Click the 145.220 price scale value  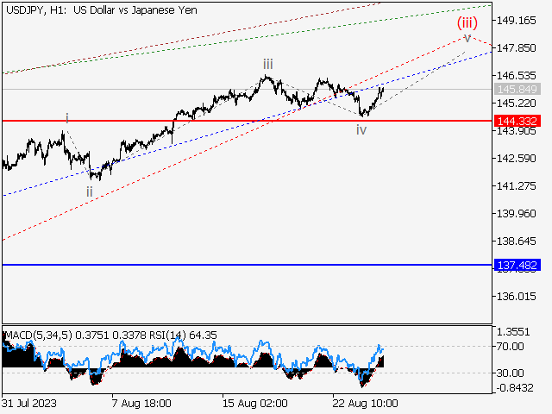516,103
